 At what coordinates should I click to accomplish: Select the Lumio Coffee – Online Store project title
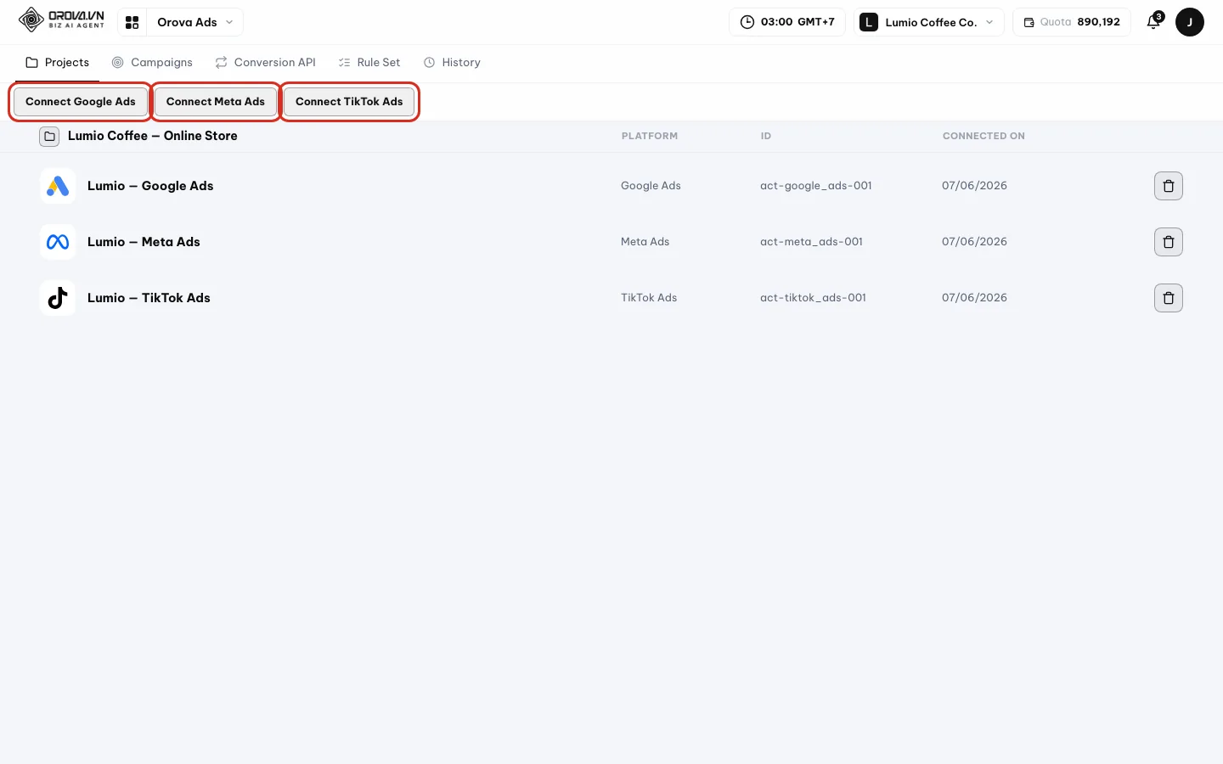point(153,136)
